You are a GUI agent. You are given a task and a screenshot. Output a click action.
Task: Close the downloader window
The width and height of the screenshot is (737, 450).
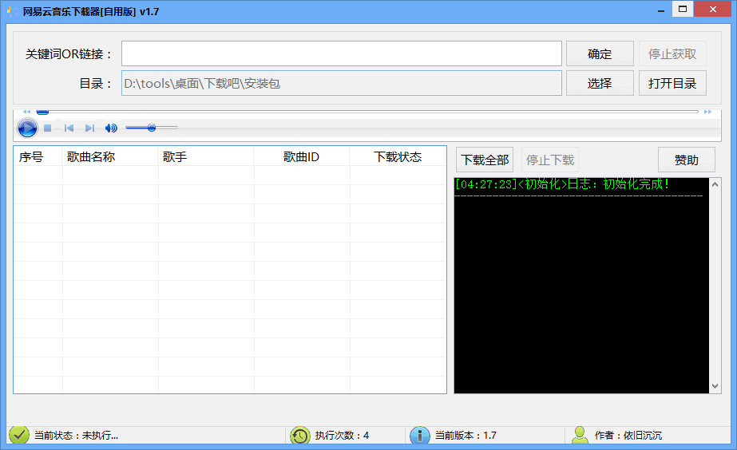(712, 9)
